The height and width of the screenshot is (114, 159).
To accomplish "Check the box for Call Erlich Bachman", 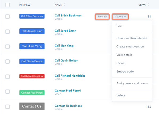I will tap(7, 16).
